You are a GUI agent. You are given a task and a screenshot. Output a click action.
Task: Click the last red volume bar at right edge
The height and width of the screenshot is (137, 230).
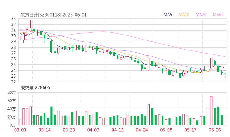click(x=225, y=120)
